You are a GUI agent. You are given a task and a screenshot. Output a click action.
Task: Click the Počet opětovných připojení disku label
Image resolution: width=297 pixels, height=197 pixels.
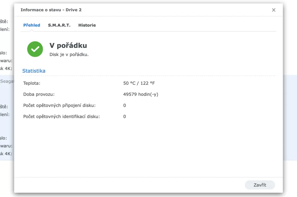click(59, 105)
